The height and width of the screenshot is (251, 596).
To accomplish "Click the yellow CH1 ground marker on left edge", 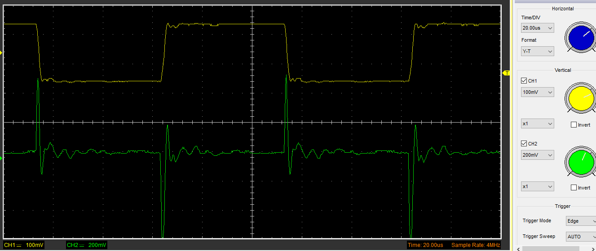I will pos(1,53).
